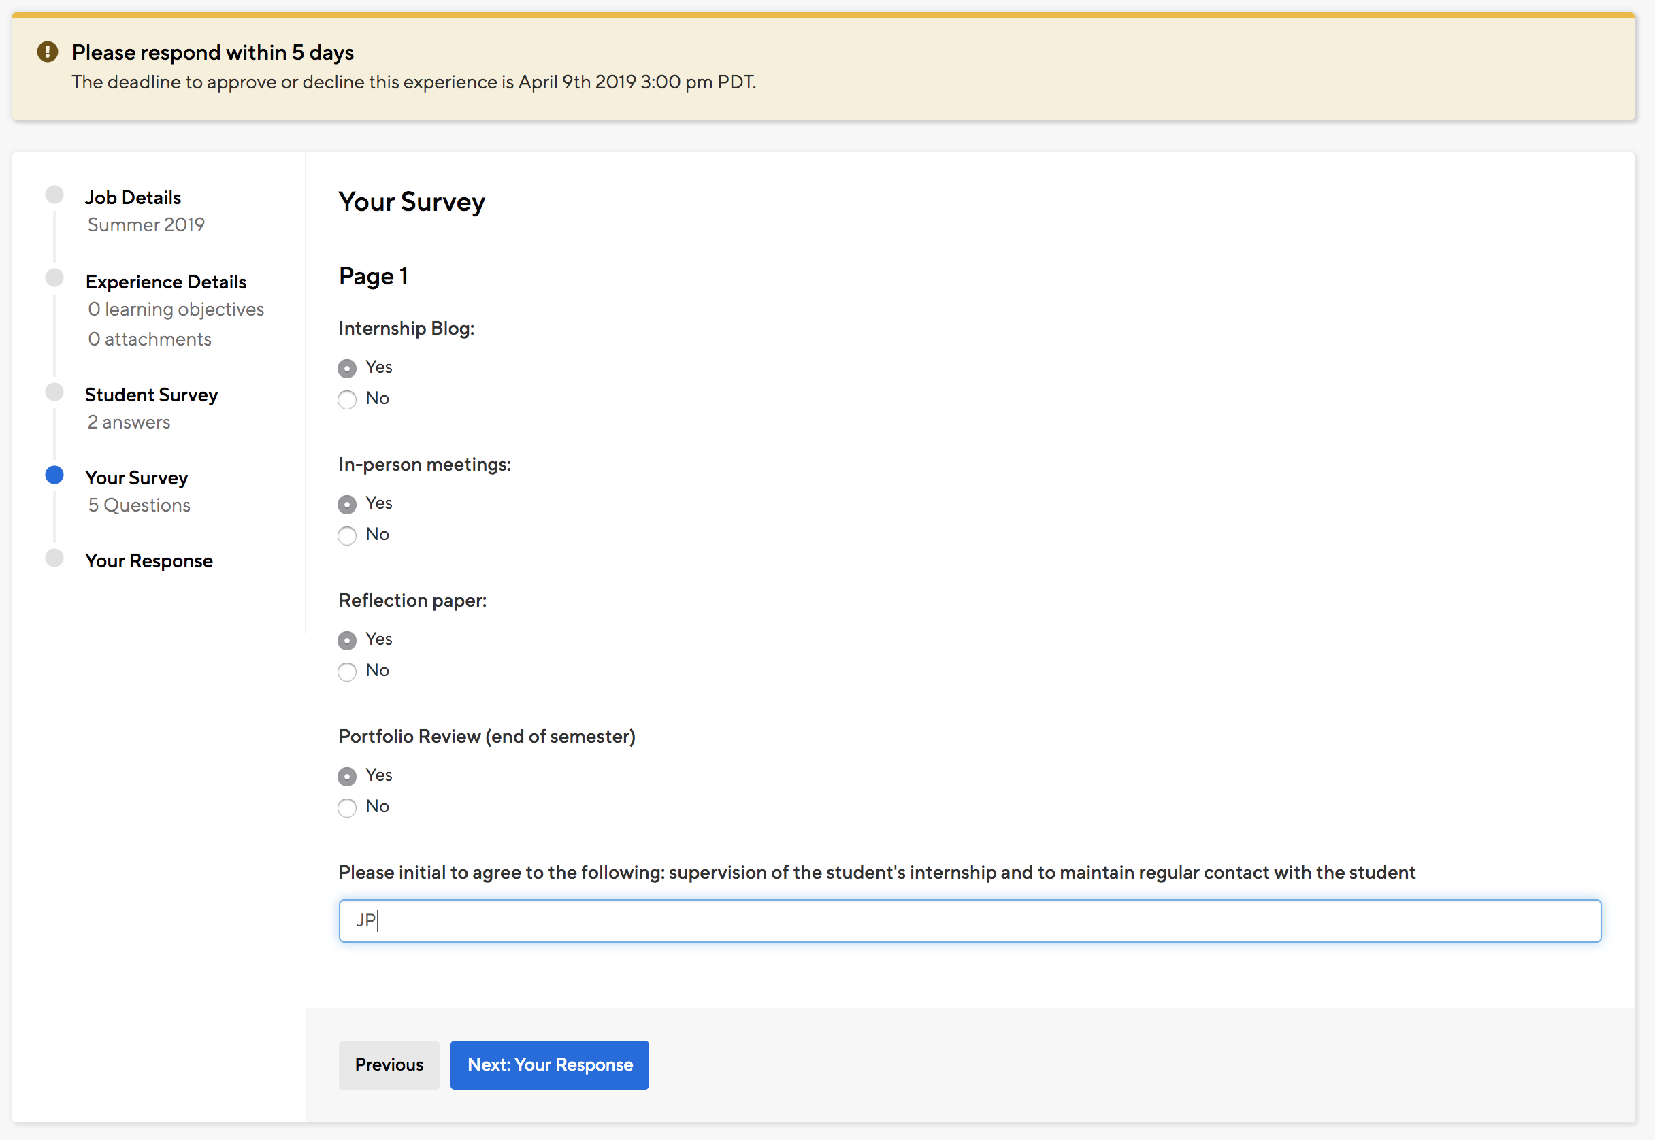Select Yes for Internship Blog
The width and height of the screenshot is (1655, 1140).
coord(346,369)
